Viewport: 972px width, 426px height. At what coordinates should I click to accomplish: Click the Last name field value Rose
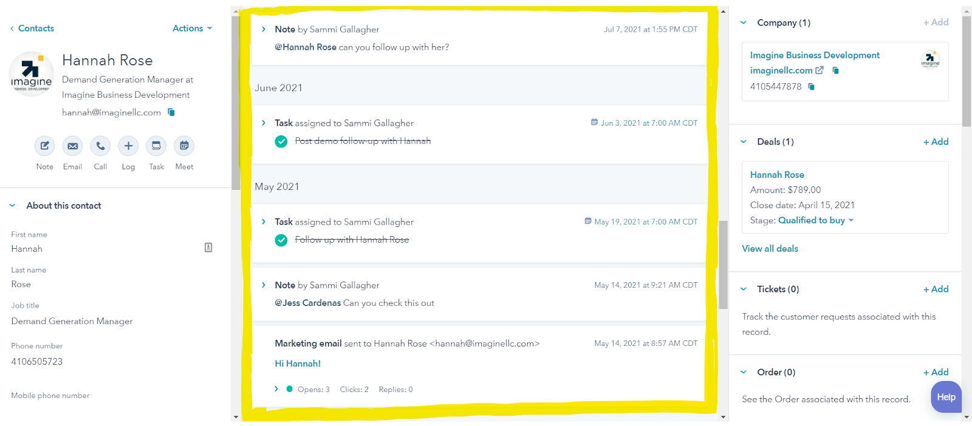pyautogui.click(x=21, y=284)
